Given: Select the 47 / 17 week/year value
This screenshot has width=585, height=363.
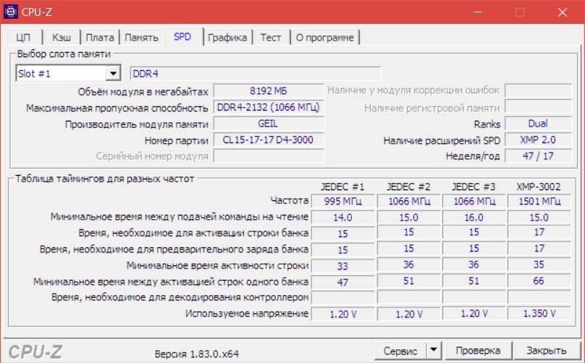Looking at the screenshot, I should click(x=538, y=156).
